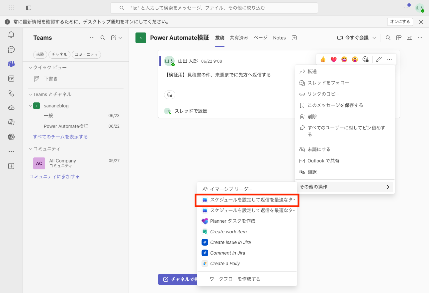This screenshot has height=293, width=429.
Task: Expand その他の操作 submenu
Action: (345, 187)
